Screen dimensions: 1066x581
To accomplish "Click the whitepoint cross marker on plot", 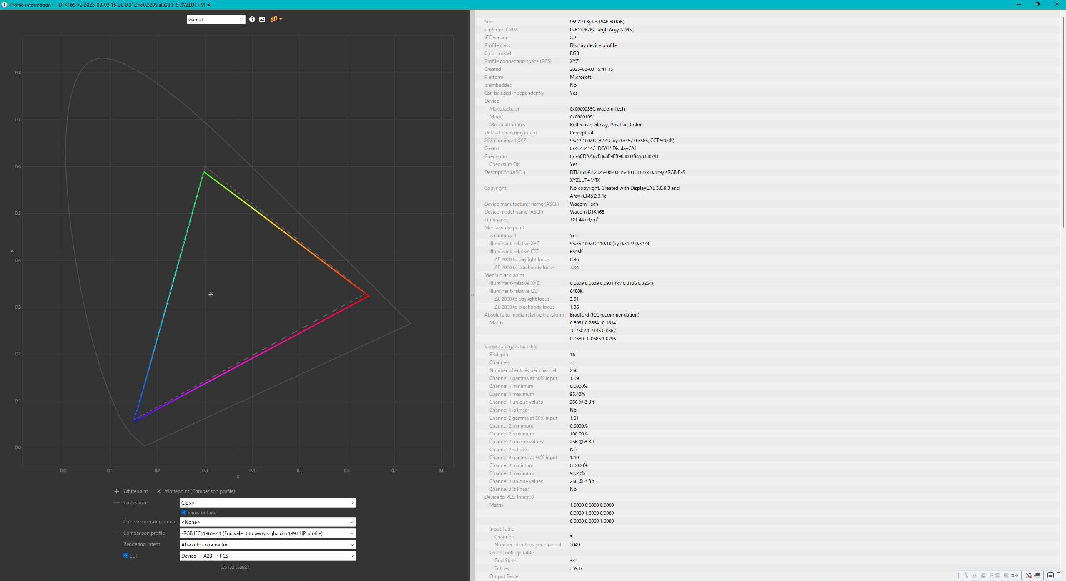I will point(211,294).
